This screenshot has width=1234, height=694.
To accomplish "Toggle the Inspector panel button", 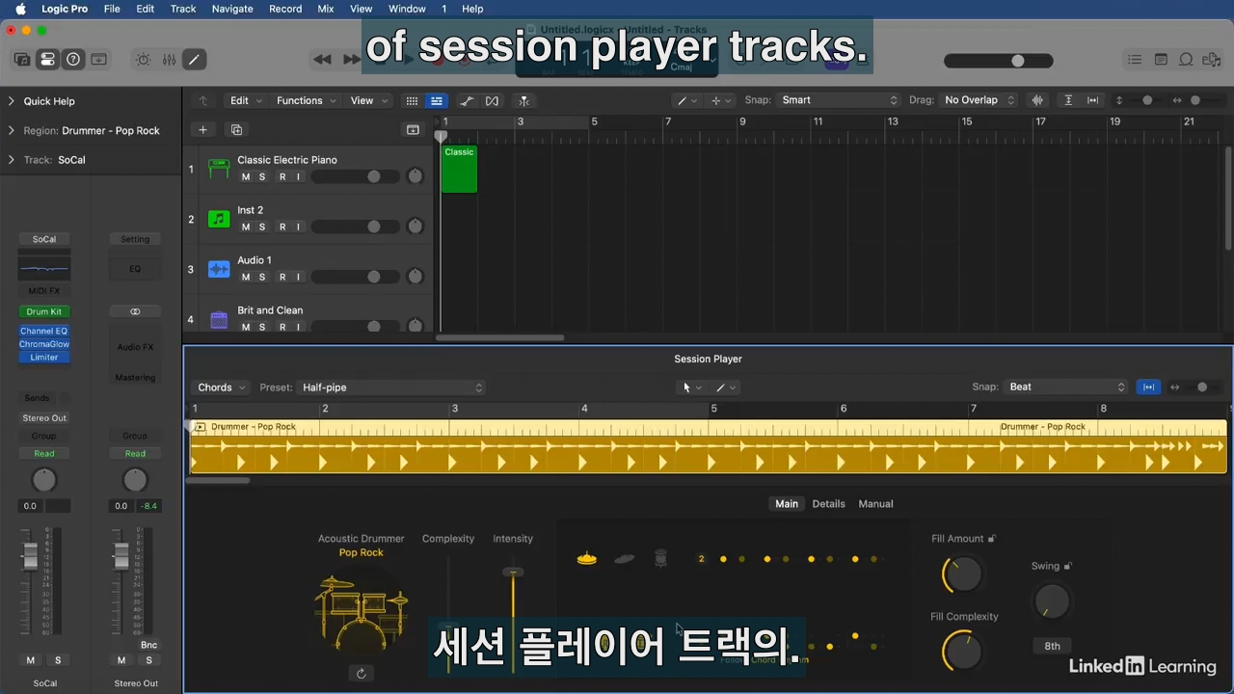I will point(47,60).
